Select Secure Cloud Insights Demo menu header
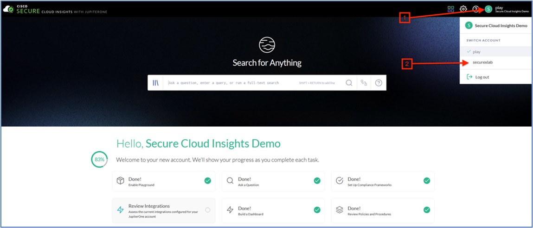 tap(495, 25)
